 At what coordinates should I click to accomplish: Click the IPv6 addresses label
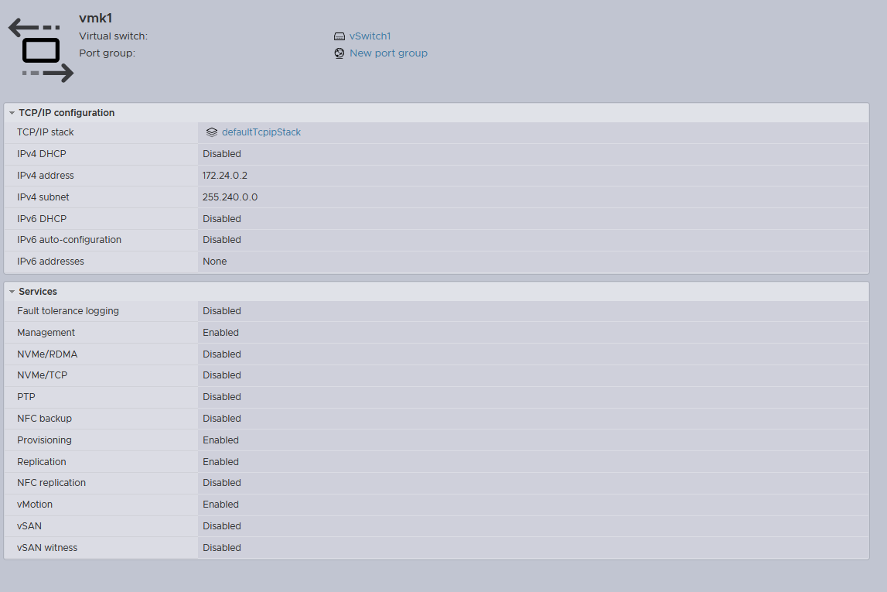tap(50, 262)
